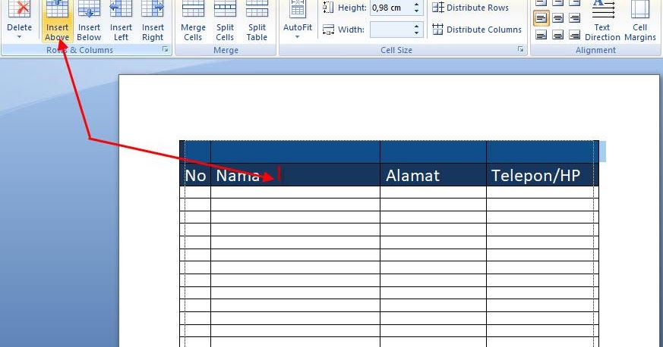Click Text Direction button
Viewport: 663px width, 347px height.
[602, 21]
